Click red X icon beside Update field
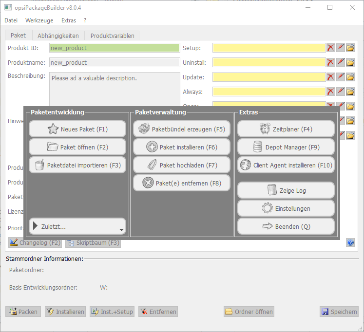Screen dimensions: 364x332 (x=331, y=77)
